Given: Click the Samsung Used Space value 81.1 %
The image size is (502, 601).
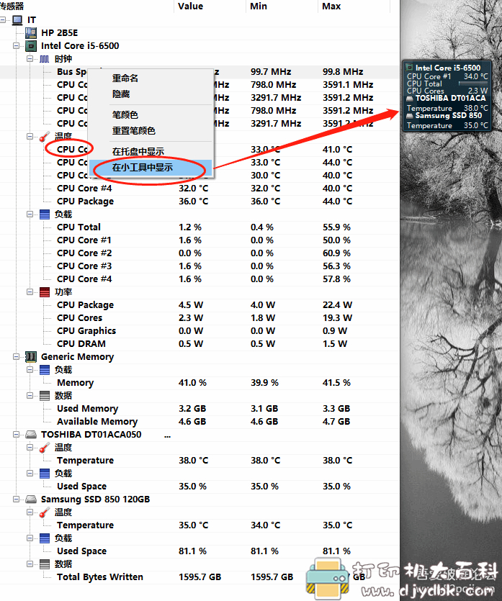Looking at the screenshot, I should pyautogui.click(x=192, y=551).
